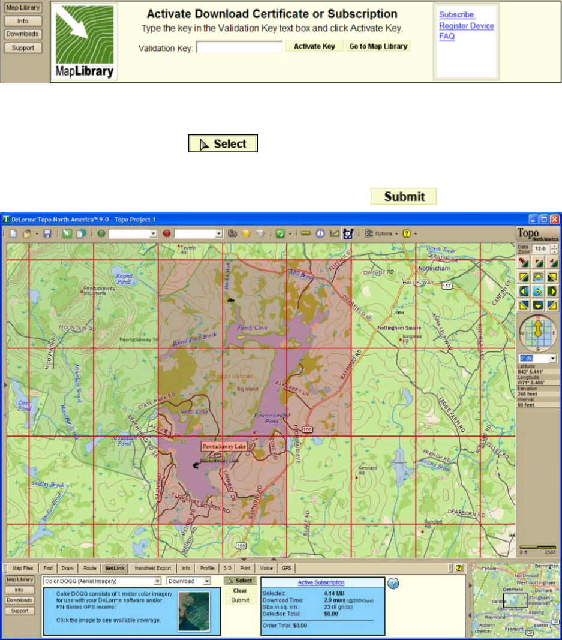Open the Options toolbar menu
Screen dimensions: 562x640
(381, 233)
